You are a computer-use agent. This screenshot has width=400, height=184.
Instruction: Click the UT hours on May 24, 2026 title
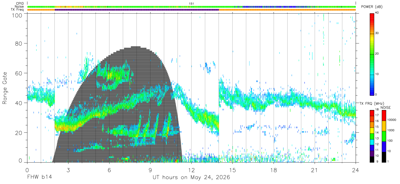pyautogui.click(x=192, y=178)
